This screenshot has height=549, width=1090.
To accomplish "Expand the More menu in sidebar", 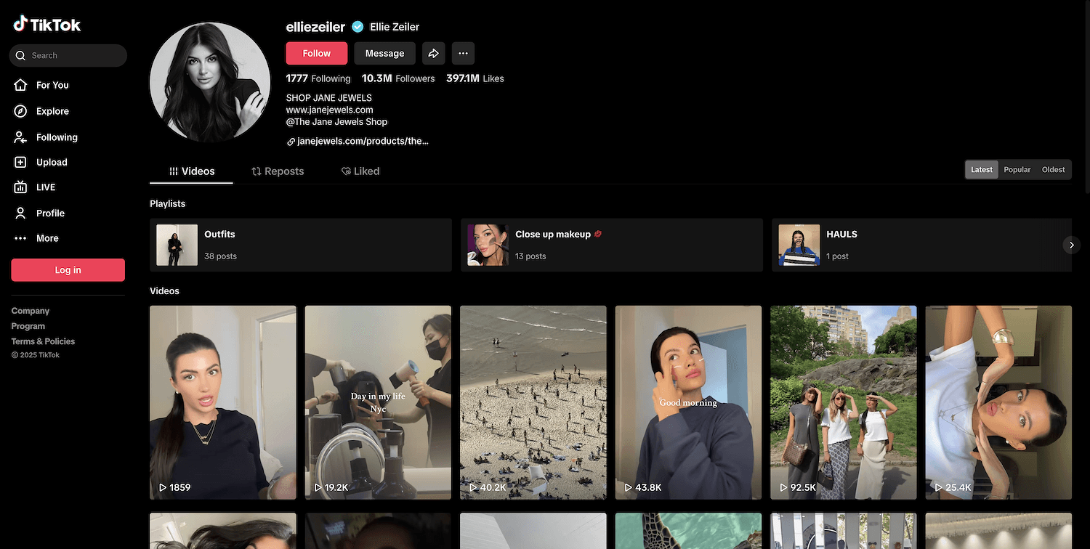I will (47, 238).
